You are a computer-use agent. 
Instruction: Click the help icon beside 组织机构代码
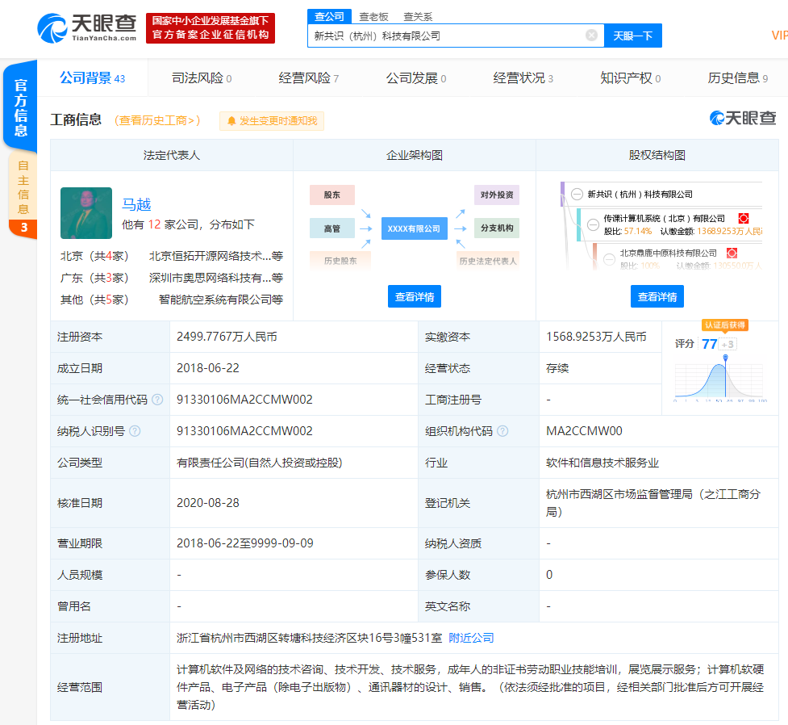[502, 431]
